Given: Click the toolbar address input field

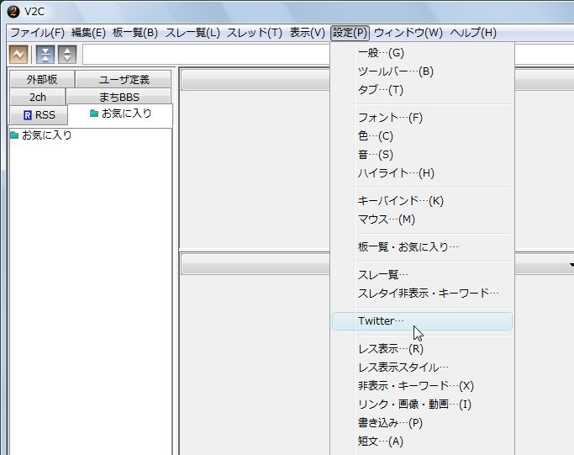Looking at the screenshot, I should (207, 55).
